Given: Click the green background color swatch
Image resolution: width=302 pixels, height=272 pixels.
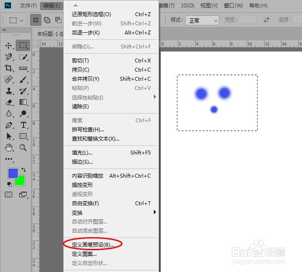Looking at the screenshot, I should (21, 182).
